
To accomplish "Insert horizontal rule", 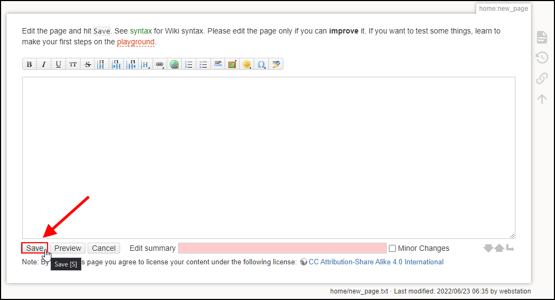I will pos(217,64).
